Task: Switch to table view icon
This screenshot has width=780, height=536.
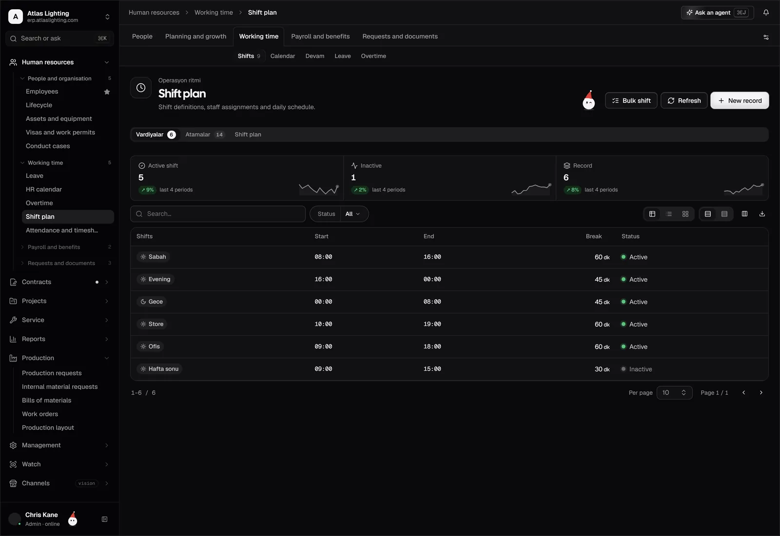Action: click(x=652, y=214)
